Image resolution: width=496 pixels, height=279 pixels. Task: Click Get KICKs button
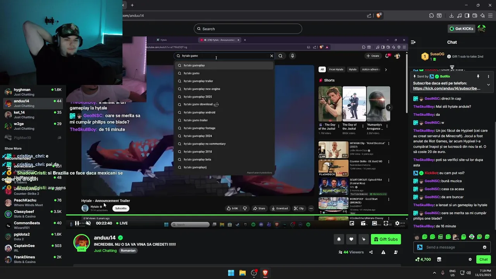click(461, 29)
